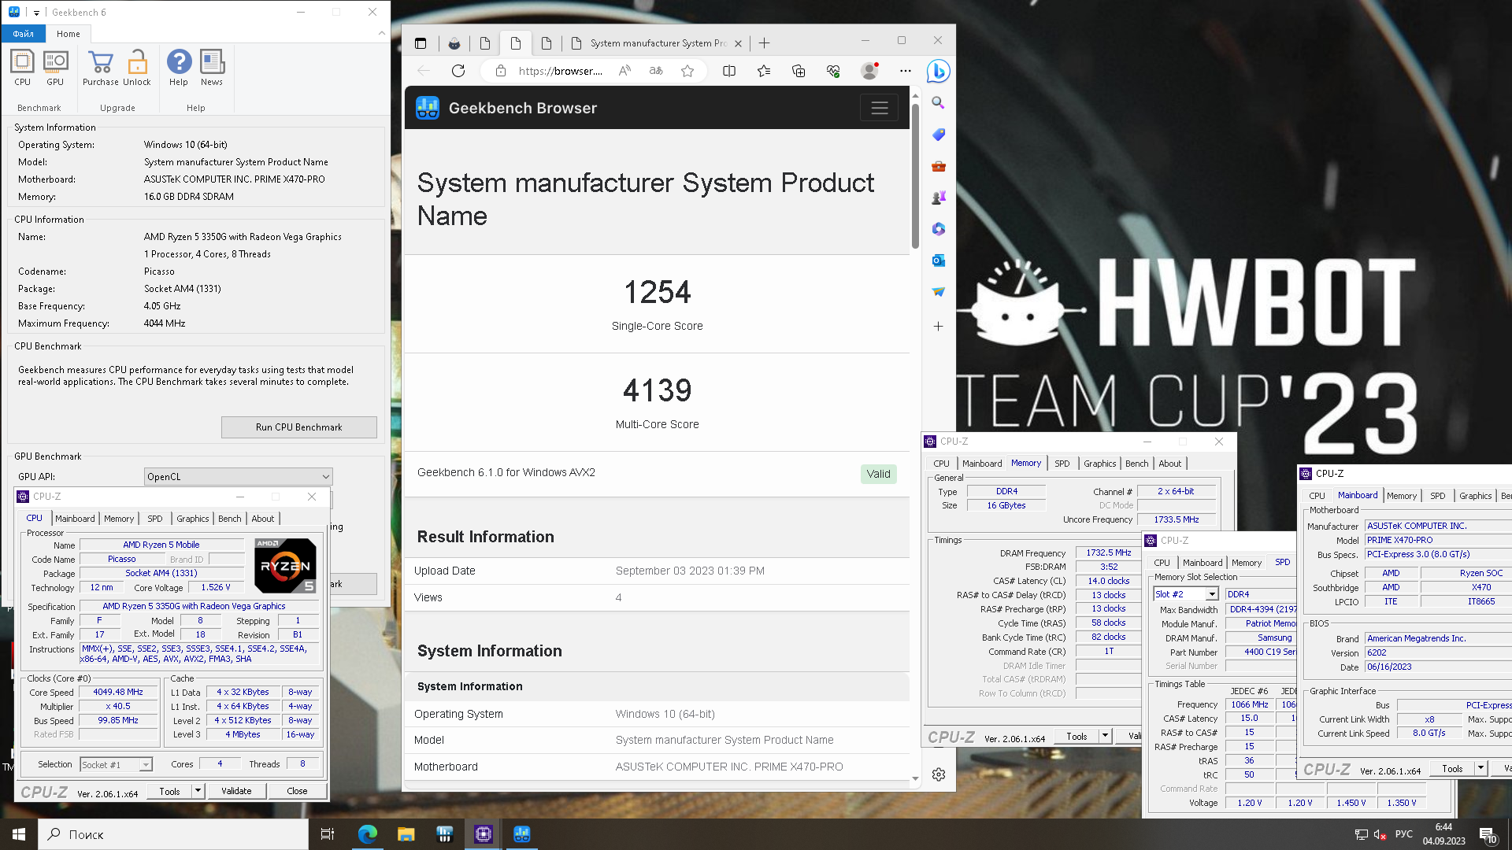Add sidebar app with plus icon
Image resolution: width=1512 pixels, height=850 pixels.
938,326
